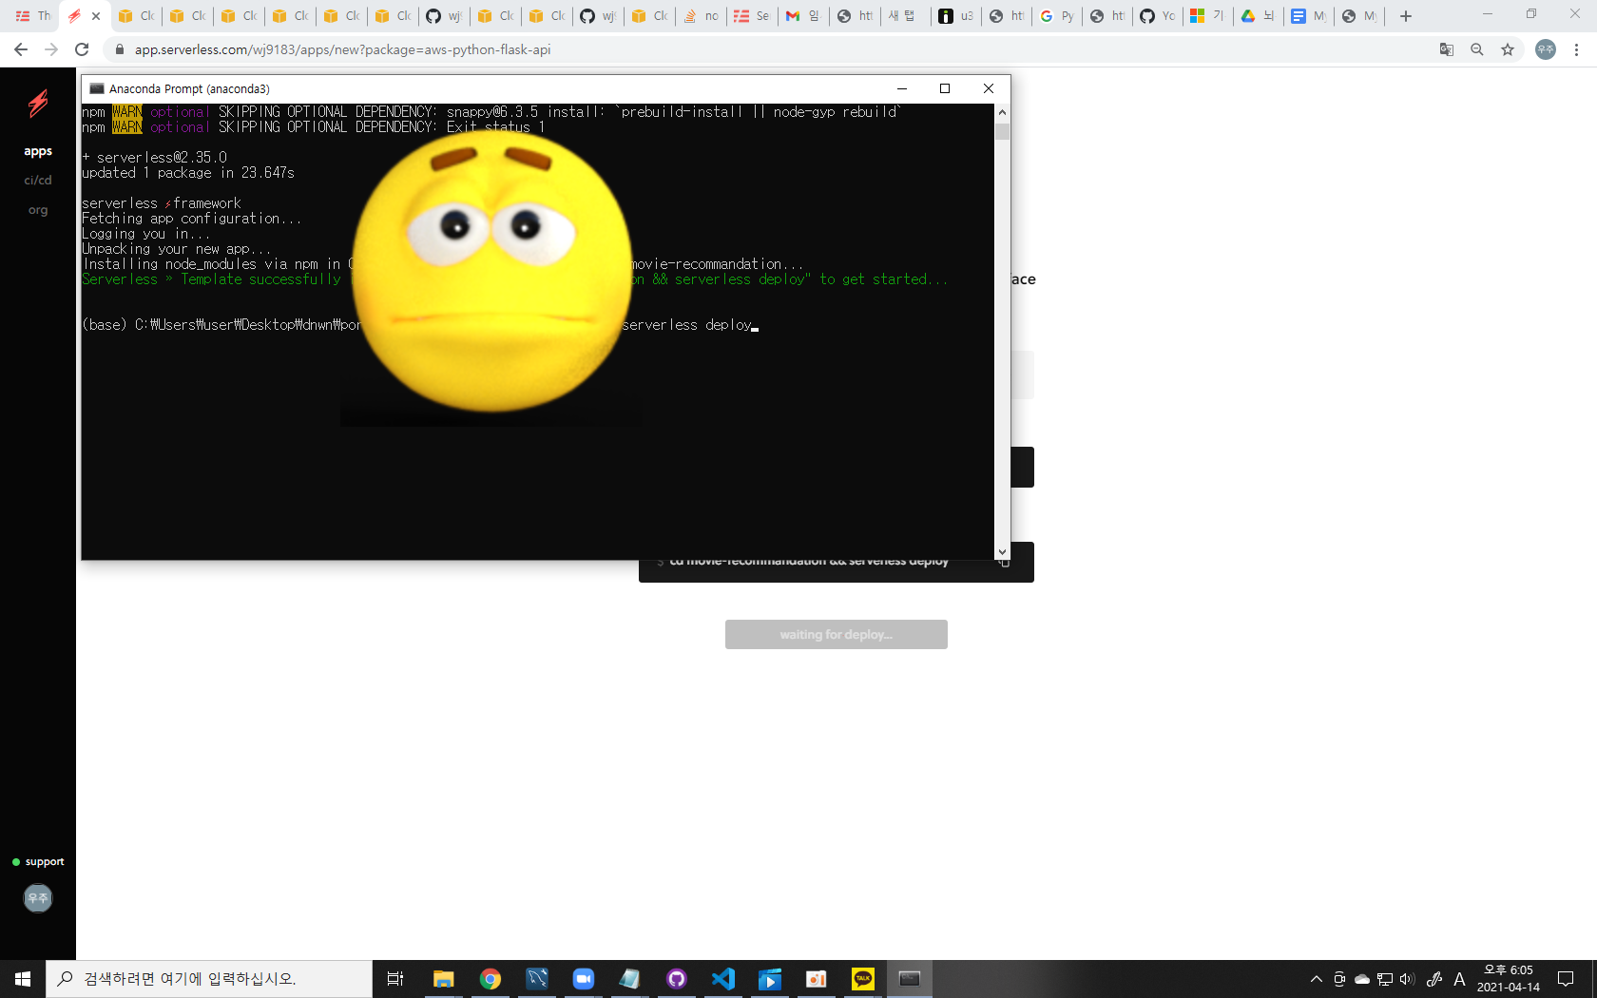The image size is (1597, 998).
Task: Open Chrome from the taskbar
Action: (491, 979)
